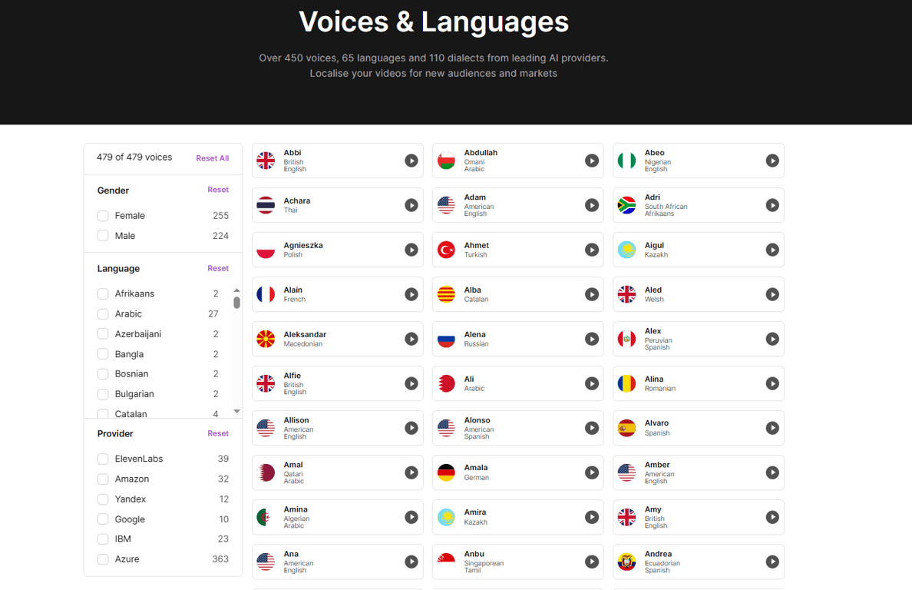This screenshot has width=912, height=590.
Task: Select the Amazon provider checkbox
Action: coord(103,479)
